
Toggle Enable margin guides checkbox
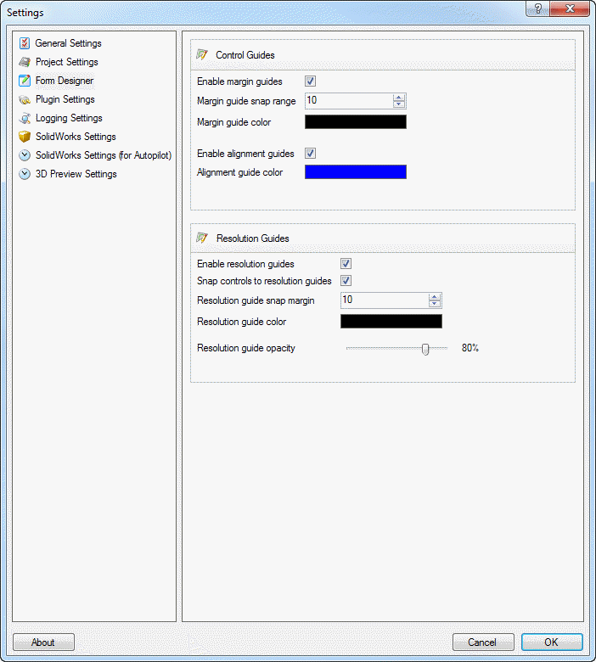(x=311, y=81)
